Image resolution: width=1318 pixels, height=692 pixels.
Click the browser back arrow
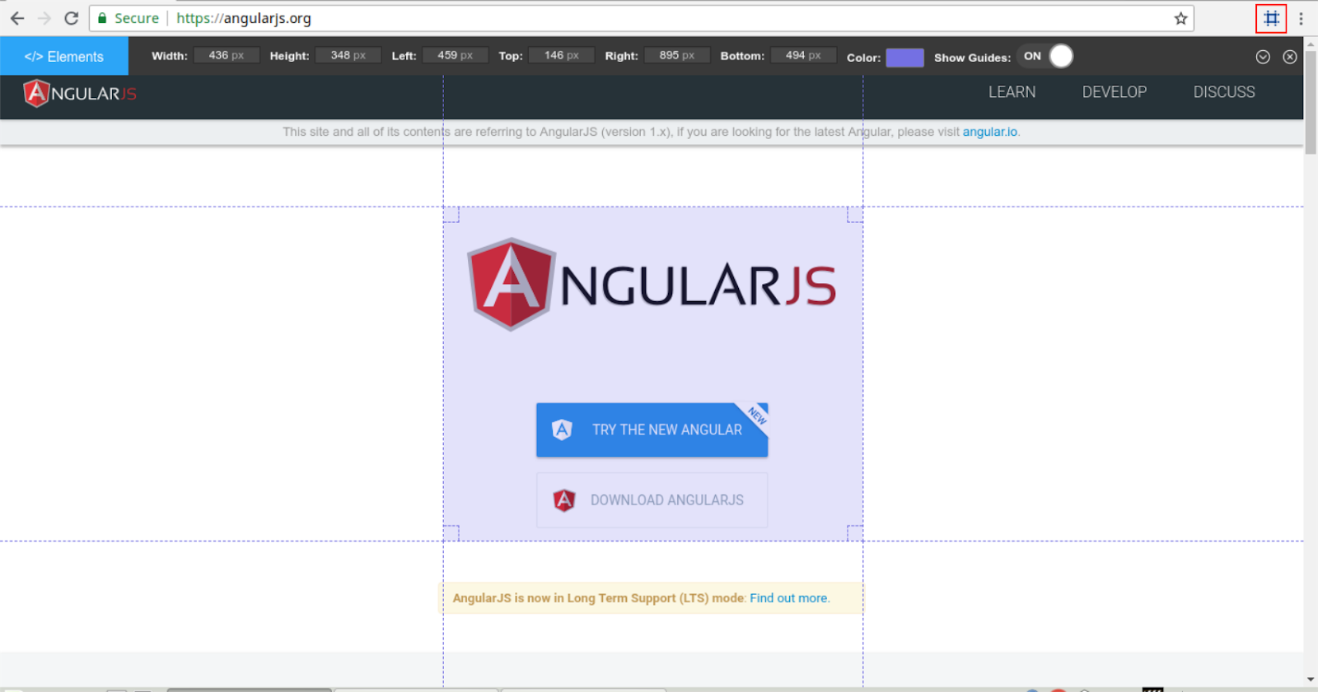coord(17,18)
